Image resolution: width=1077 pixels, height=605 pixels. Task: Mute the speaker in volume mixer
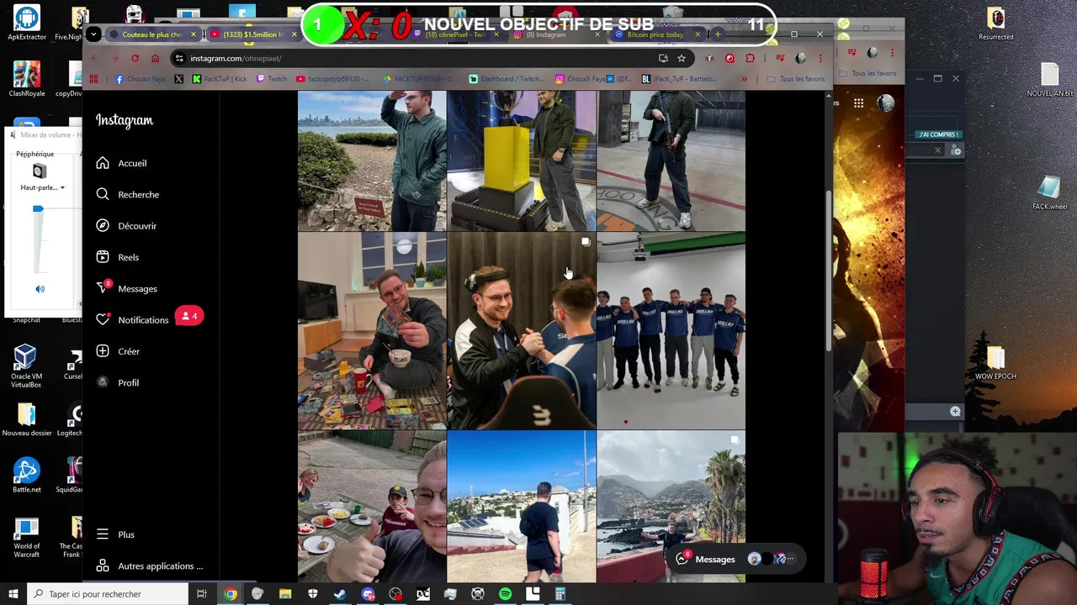pyautogui.click(x=40, y=289)
